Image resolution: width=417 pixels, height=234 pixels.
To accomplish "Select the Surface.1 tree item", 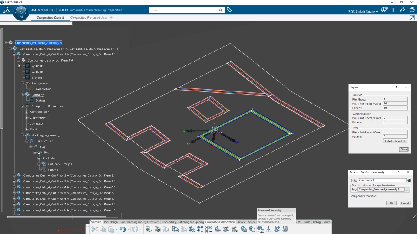I will [x=42, y=101].
